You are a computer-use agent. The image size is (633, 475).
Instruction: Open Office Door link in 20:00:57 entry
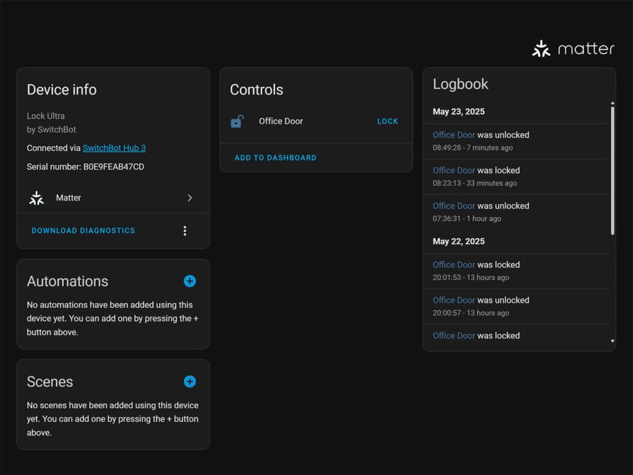point(454,301)
